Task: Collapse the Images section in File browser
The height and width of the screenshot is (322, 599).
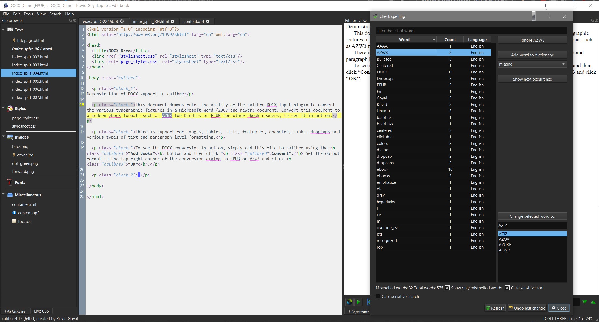Action: point(3,136)
